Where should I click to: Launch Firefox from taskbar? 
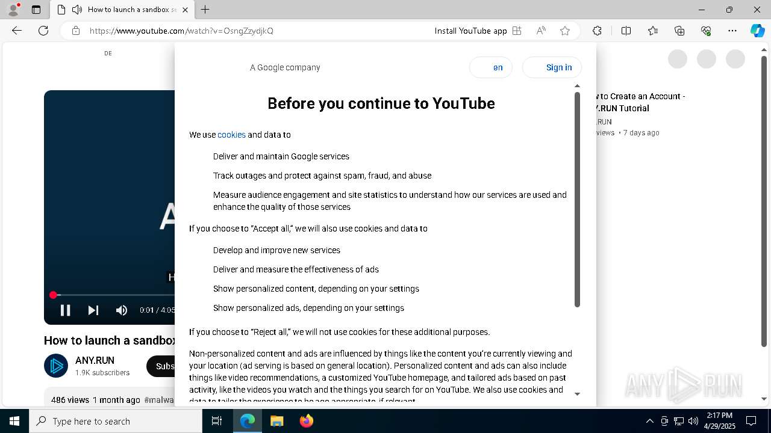coord(306,421)
